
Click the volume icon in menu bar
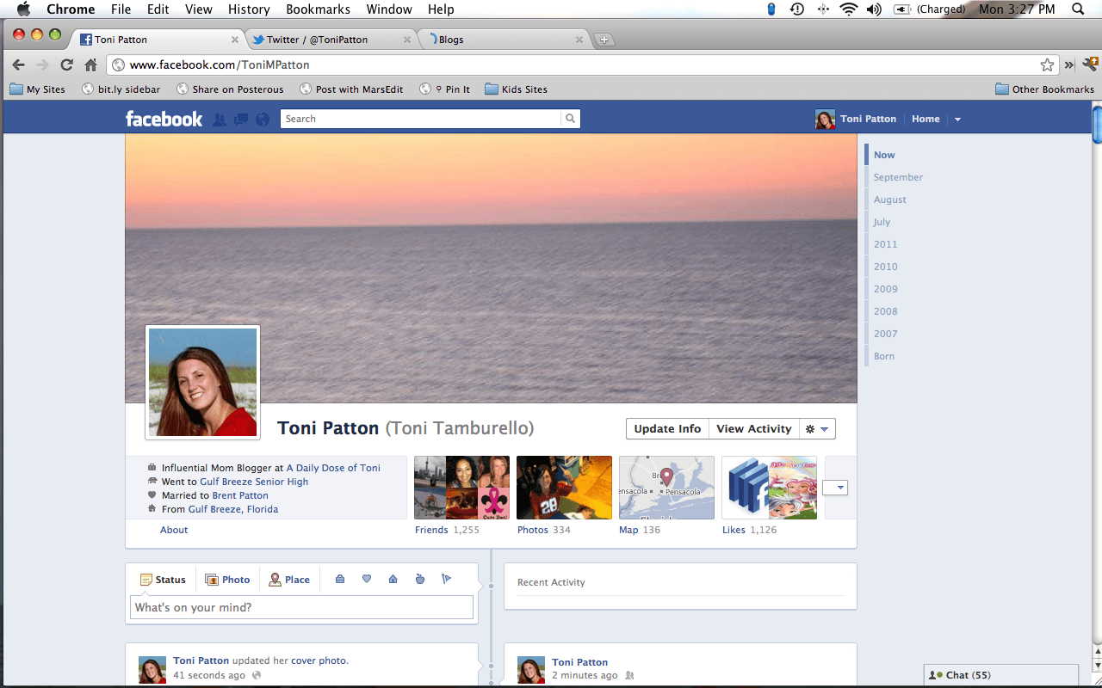(x=874, y=9)
